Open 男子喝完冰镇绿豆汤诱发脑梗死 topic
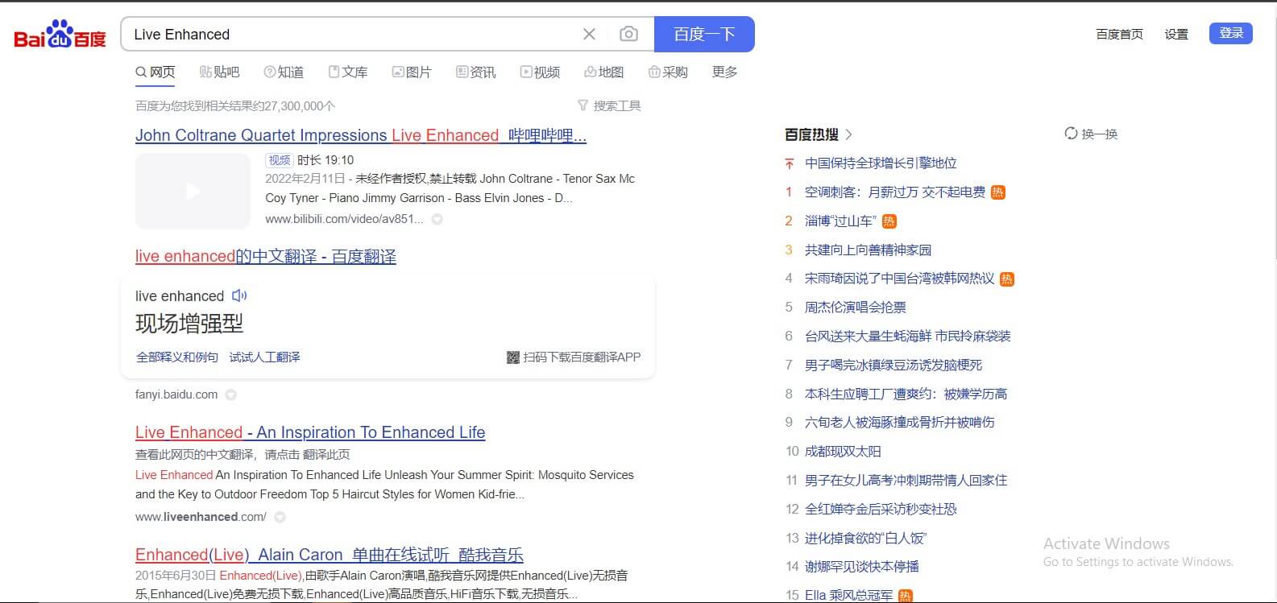 tap(893, 365)
